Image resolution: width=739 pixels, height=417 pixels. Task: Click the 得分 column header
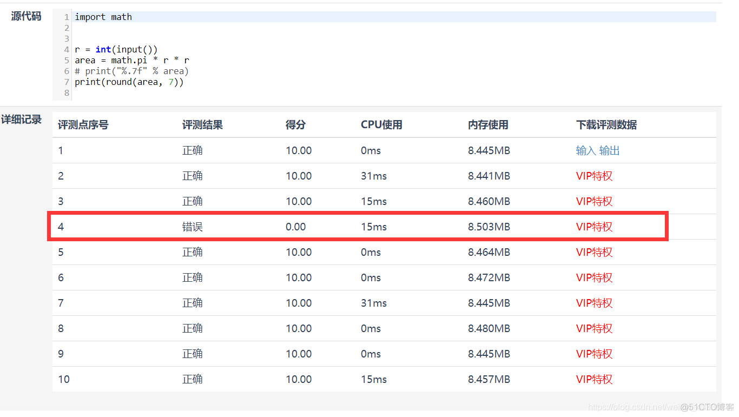tap(295, 125)
